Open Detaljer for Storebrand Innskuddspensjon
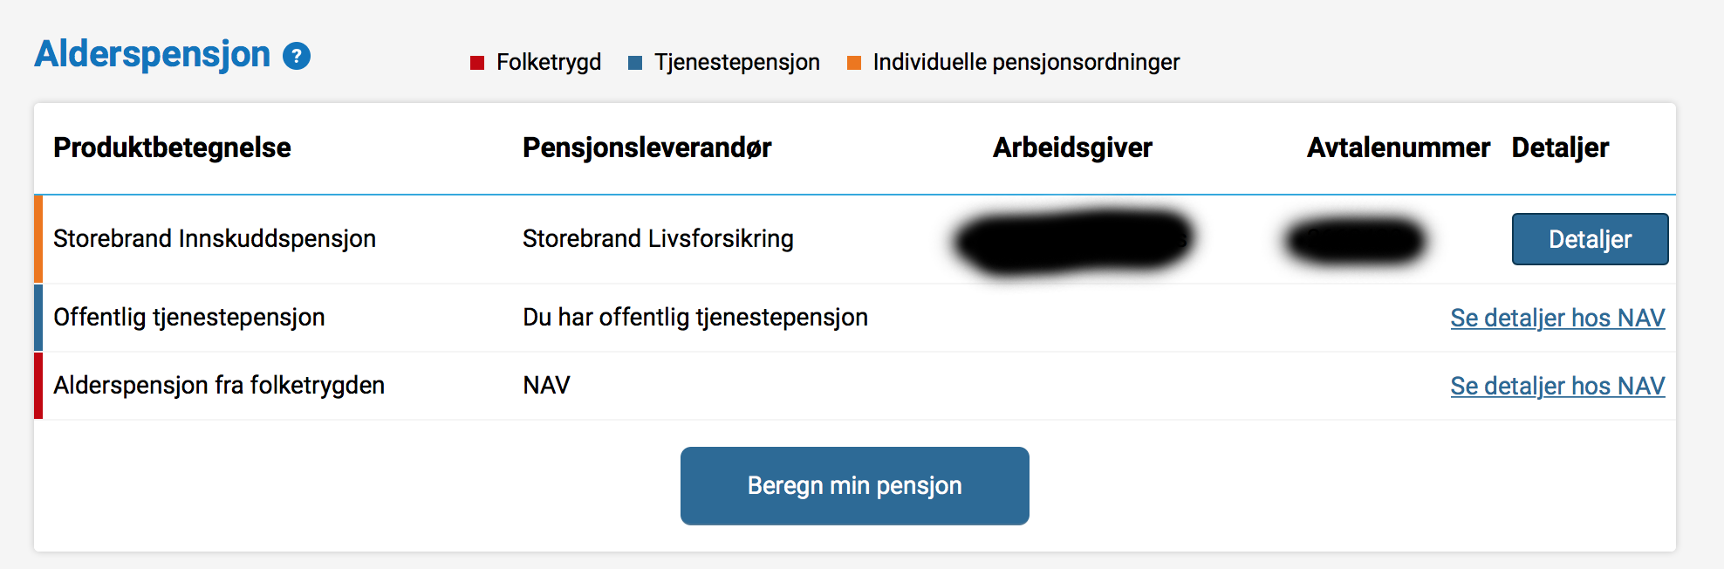The width and height of the screenshot is (1724, 569). point(1590,239)
